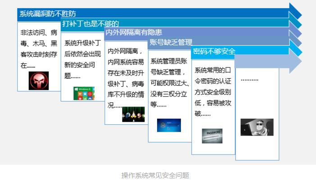This screenshot has height=181, width=316.
Task: Select the 内外网隔离有隐患 header
Action: pos(134,32)
